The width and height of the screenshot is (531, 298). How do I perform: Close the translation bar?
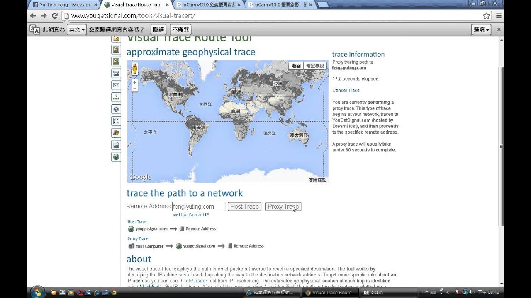[x=499, y=29]
